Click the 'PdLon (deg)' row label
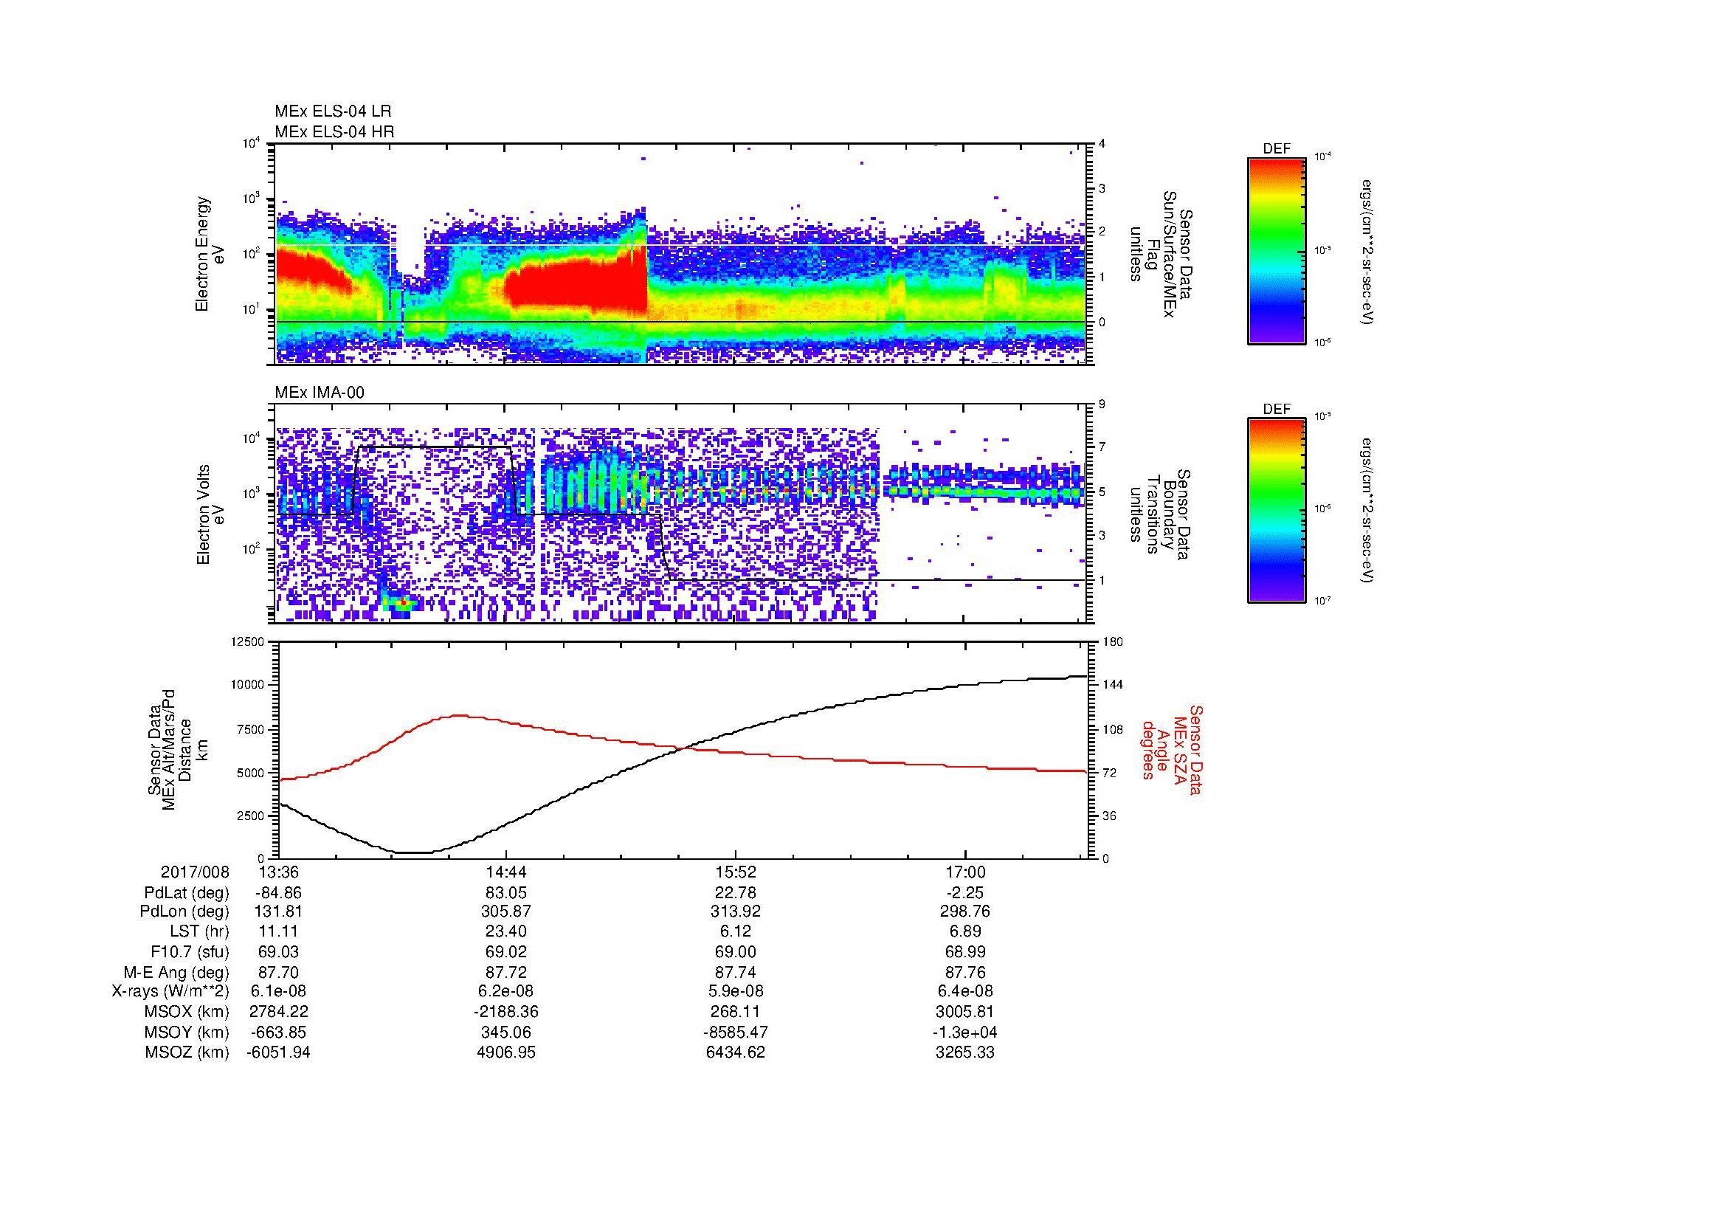This screenshot has height=1220, width=1726. (x=184, y=911)
